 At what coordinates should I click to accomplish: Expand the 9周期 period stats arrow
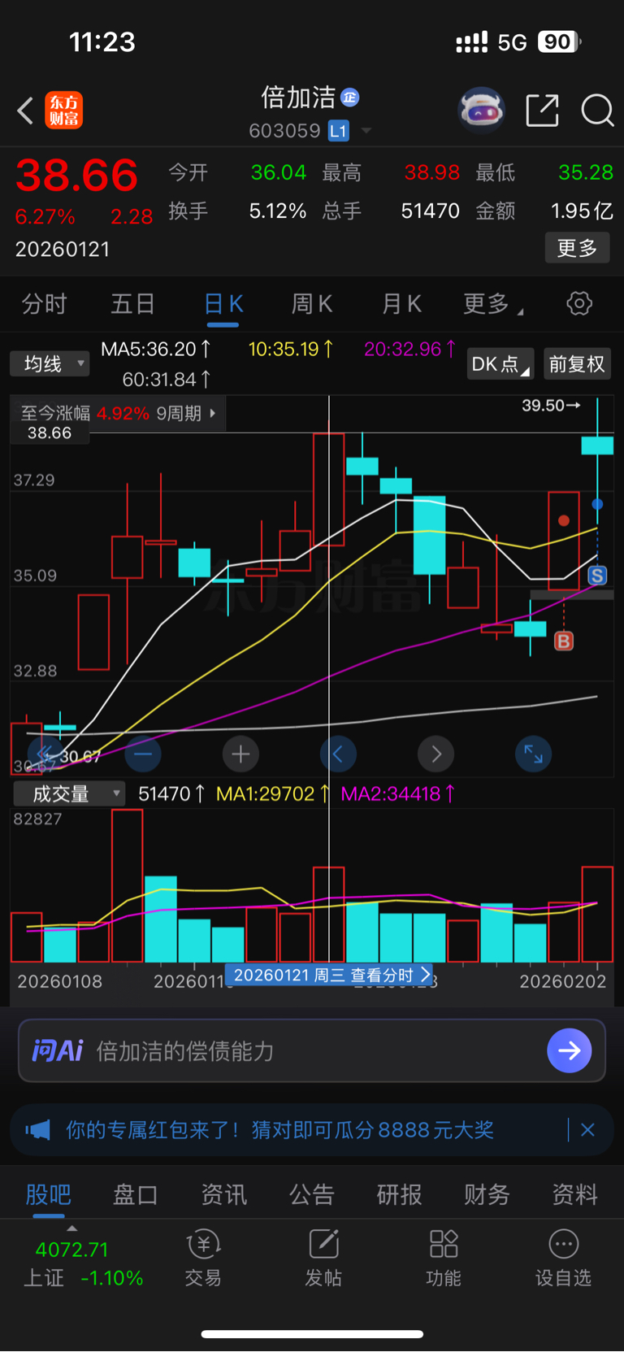[x=213, y=414]
